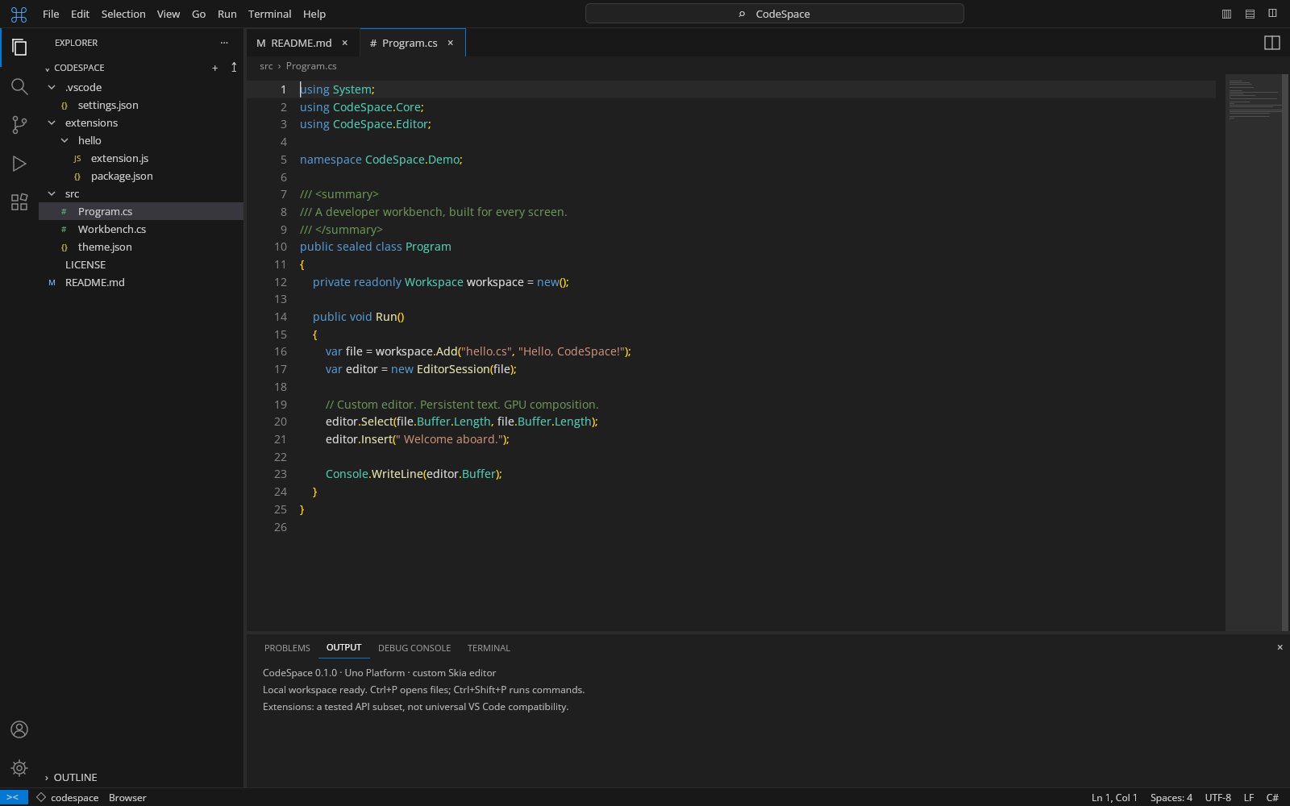1290x806 pixels.
Task: Open the Selection menu
Action: [123, 14]
